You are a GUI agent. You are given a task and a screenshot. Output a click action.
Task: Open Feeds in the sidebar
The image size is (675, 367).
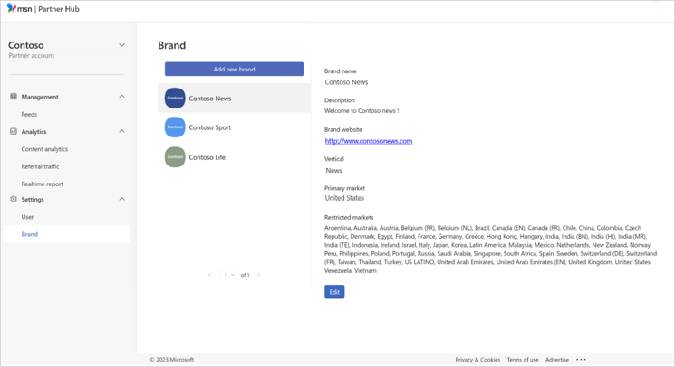[x=30, y=115]
